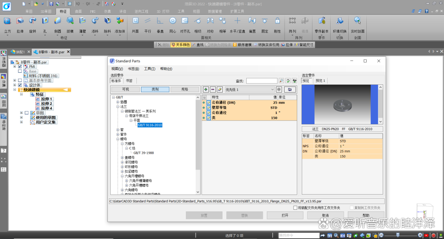Click the 取消 button
The image size is (444, 239).
coord(325,216)
